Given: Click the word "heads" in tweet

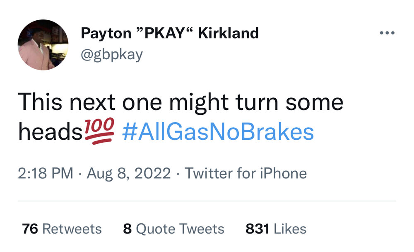Looking at the screenshot, I should 50,133.
